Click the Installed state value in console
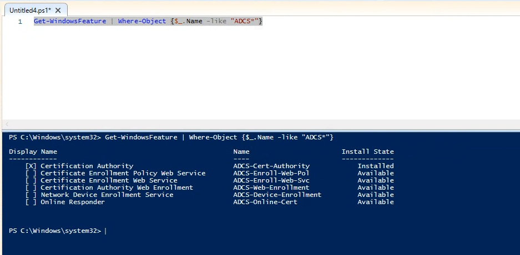The width and height of the screenshot is (520, 255). coord(375,166)
